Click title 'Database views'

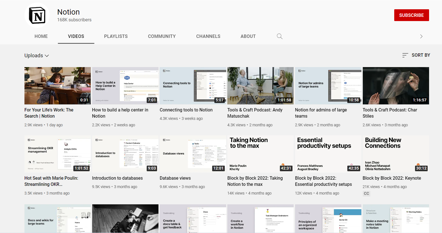click(x=175, y=178)
